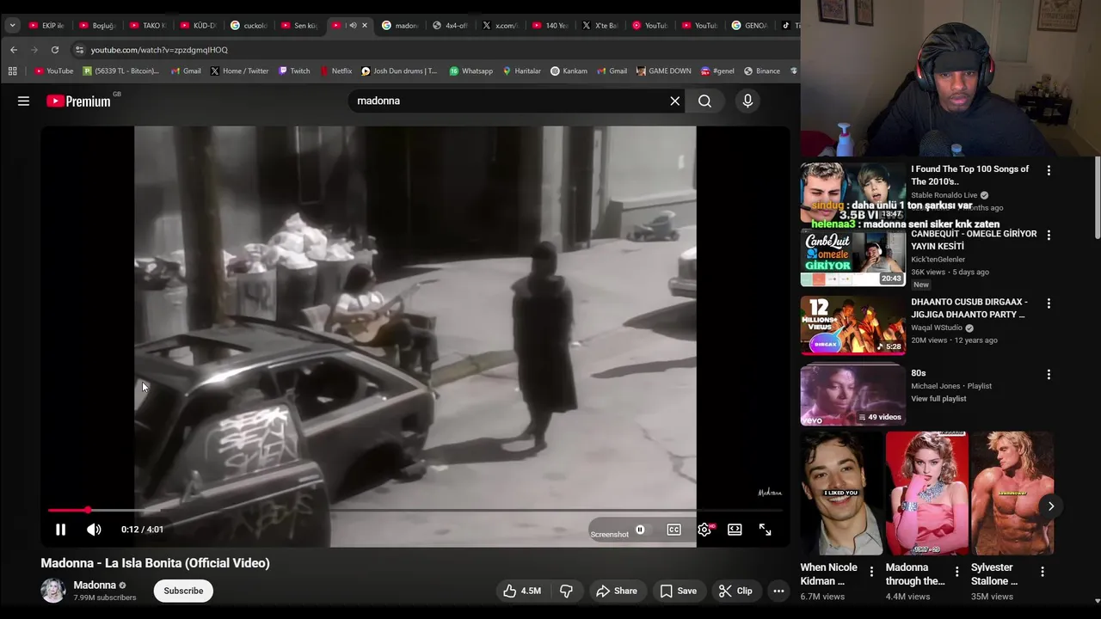
Task: Open options for Top 100 Songs video
Action: [1049, 171]
